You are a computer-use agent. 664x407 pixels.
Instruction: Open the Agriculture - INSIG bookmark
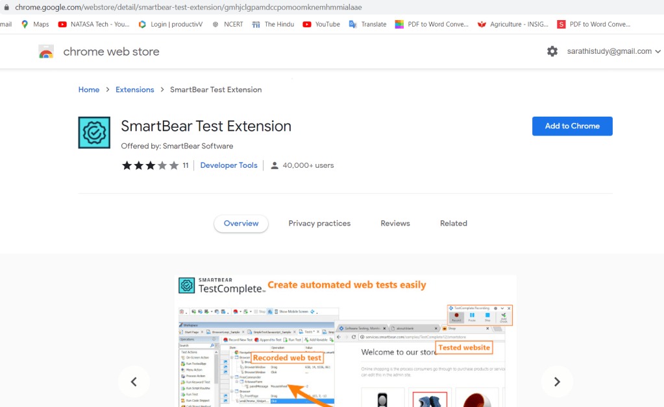click(x=513, y=24)
